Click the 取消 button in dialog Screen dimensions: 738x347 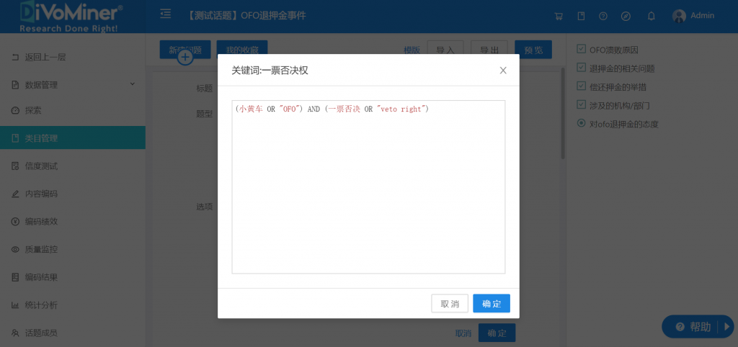450,304
